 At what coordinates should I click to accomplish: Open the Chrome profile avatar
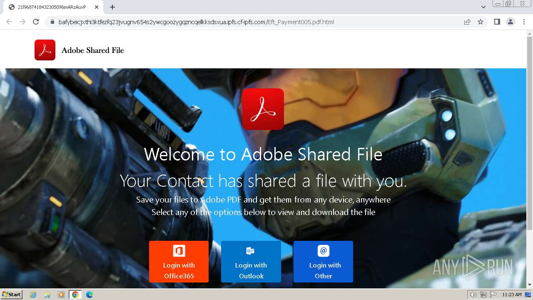tap(511, 22)
